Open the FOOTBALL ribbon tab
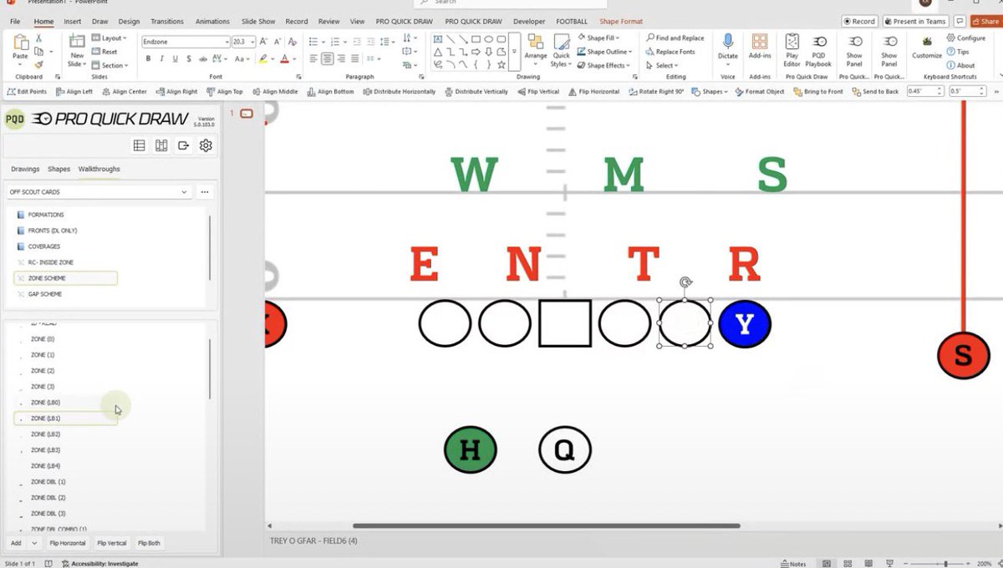The width and height of the screenshot is (1003, 568). 572,21
